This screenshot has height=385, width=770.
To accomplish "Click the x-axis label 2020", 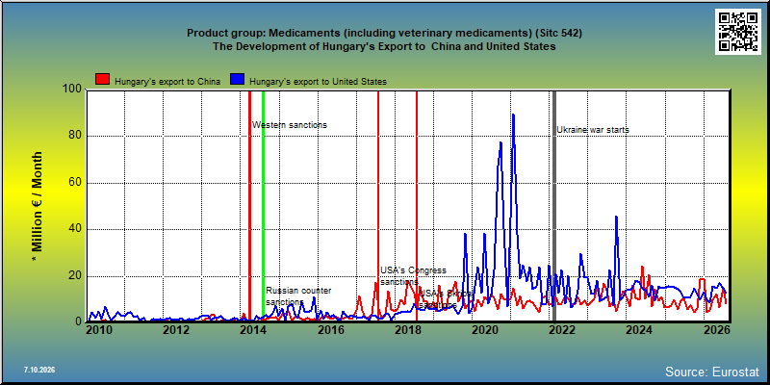I will pos(484,330).
